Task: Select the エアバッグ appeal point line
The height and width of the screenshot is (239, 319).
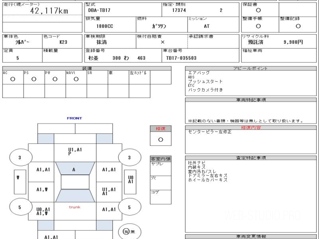Action: click(x=199, y=73)
